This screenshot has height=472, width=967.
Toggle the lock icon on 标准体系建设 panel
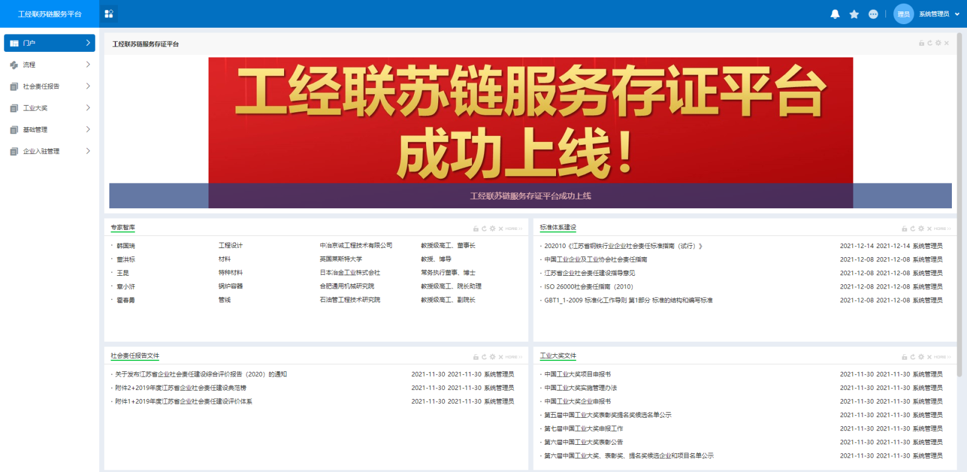coord(904,229)
